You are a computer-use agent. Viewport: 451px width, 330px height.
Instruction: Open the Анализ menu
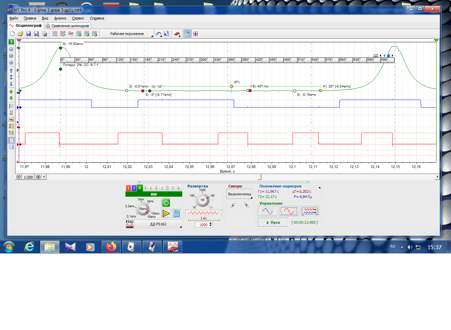click(60, 18)
